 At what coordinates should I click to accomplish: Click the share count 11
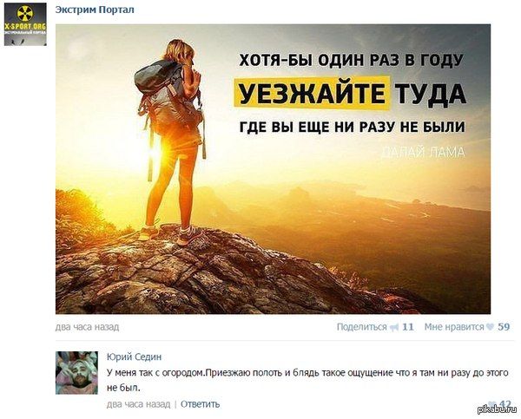click(408, 327)
